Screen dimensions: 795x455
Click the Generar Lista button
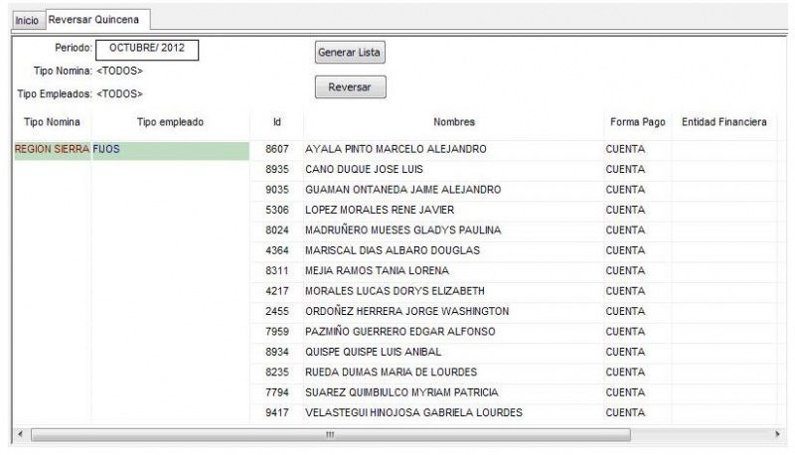[350, 53]
